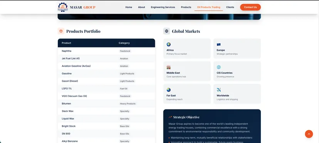The width and height of the screenshot is (319, 143).
Task: Click the Light Products tag beside Gasoline
Action: point(127,74)
